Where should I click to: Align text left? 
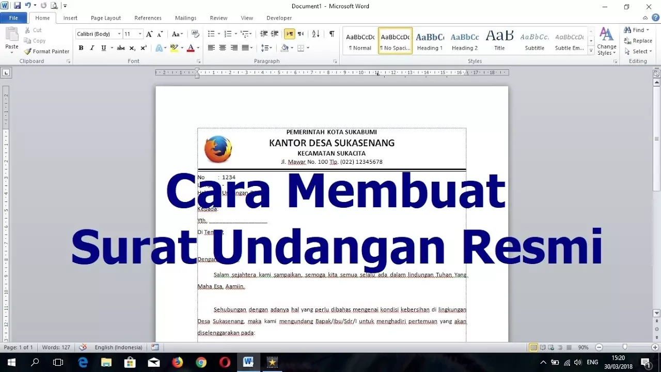pyautogui.click(x=211, y=48)
